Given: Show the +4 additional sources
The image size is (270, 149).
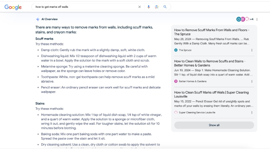Looking at the screenshot, I should tap(252, 19).
